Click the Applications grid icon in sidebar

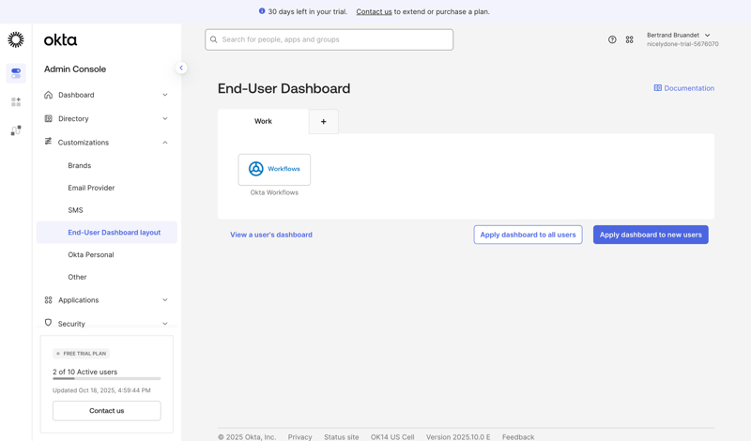[49, 299]
